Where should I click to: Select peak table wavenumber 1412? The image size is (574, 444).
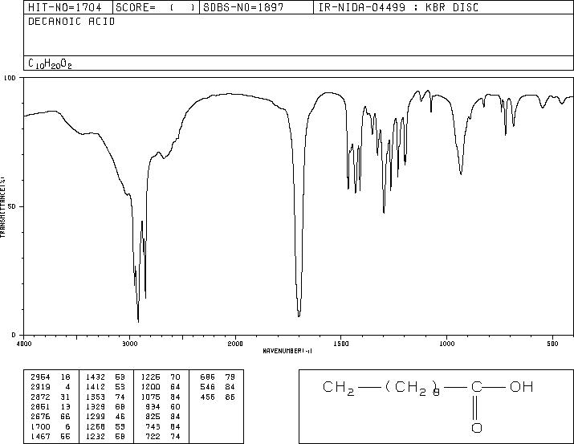pyautogui.click(x=96, y=387)
